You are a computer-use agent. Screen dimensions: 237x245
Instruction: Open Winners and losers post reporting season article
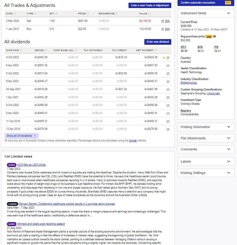[x=41, y=224]
